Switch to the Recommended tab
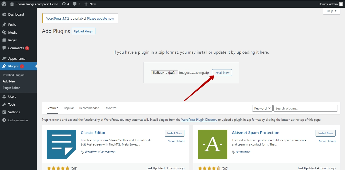Viewport: 345px width, 170px height. pos(89,108)
